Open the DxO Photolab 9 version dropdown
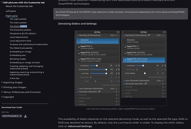 pos(12,116)
